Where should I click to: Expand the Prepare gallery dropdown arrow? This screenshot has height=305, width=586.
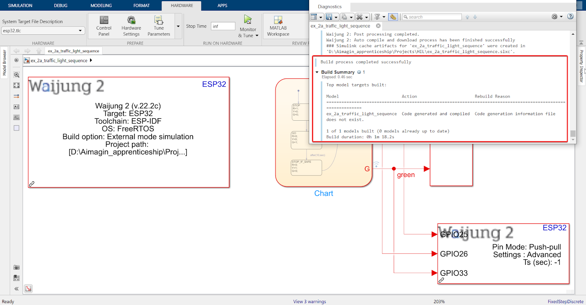(x=178, y=26)
